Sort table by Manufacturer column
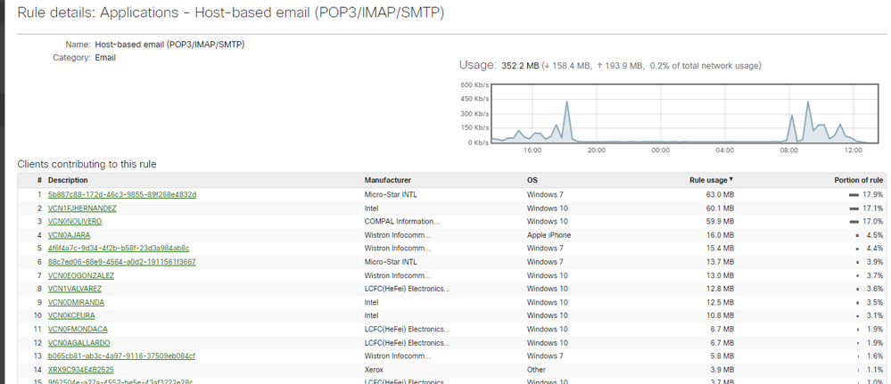Screen dimensions: 891x384 pyautogui.click(x=388, y=180)
